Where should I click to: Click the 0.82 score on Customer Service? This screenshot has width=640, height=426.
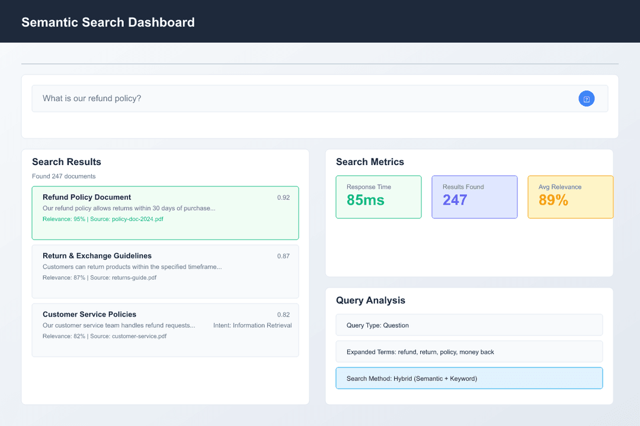pos(283,315)
